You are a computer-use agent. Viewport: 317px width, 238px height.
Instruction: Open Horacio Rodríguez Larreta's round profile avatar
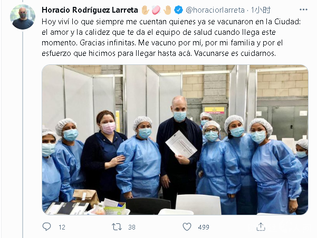23,17
